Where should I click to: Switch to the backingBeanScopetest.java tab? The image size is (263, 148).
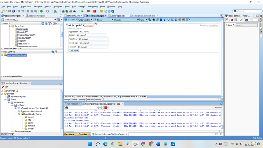point(144,16)
